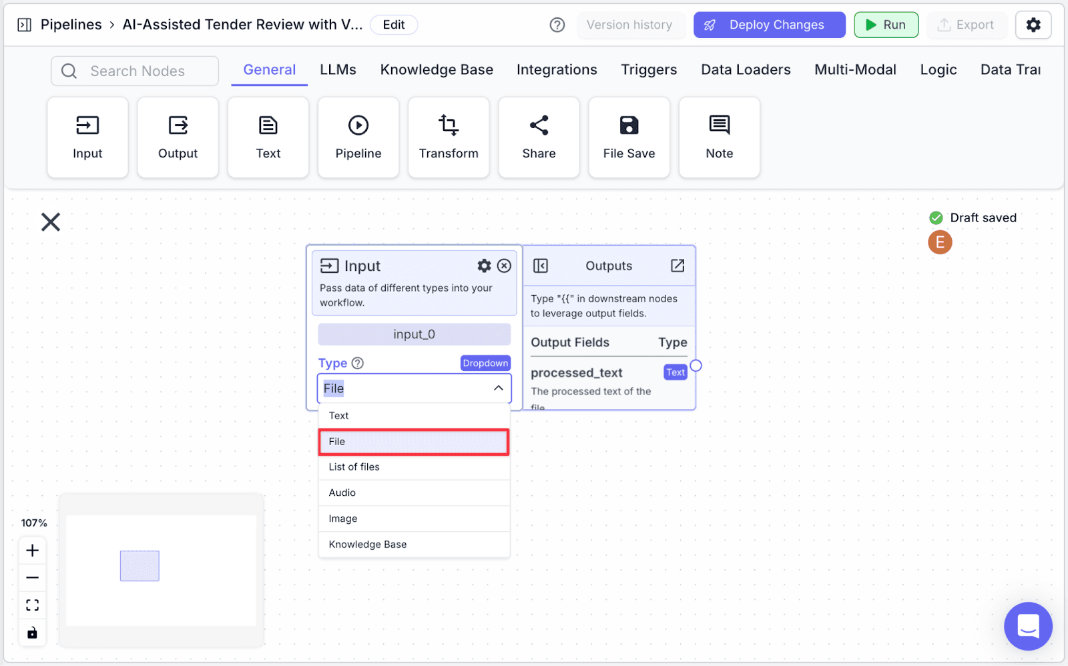
Task: Click processed_text output connector handle
Action: tap(696, 366)
